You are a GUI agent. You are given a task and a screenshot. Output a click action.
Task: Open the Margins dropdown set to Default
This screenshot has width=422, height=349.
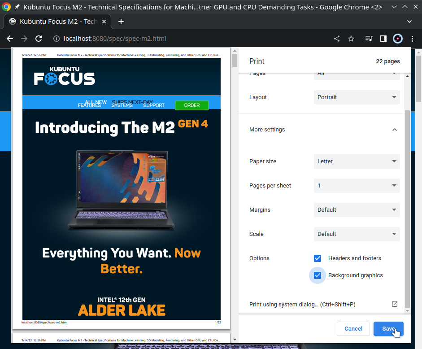point(357,210)
